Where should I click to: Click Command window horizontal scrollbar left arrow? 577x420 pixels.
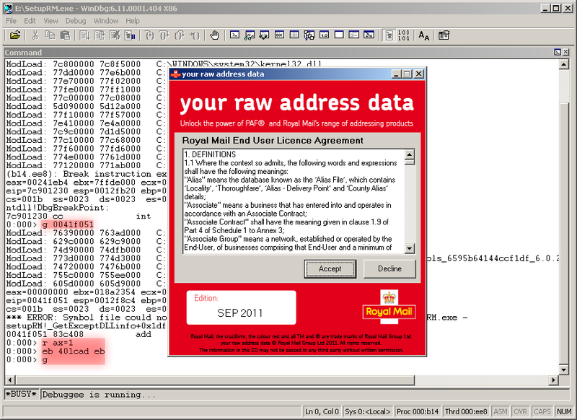click(x=10, y=380)
